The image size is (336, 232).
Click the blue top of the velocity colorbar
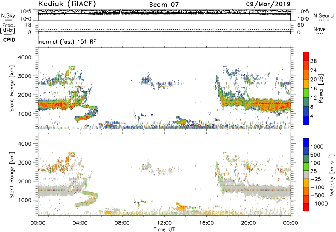coord(306,142)
